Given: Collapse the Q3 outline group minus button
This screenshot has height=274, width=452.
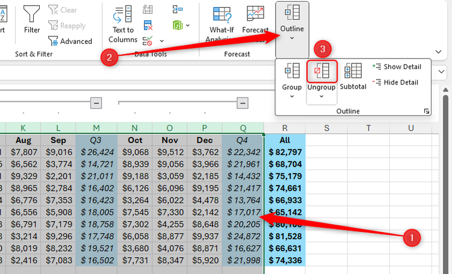Looking at the screenshot, I should tap(95, 104).
